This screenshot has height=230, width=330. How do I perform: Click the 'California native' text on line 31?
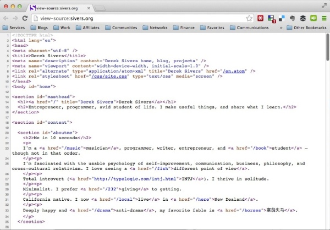pyautogui.click(x=46, y=199)
